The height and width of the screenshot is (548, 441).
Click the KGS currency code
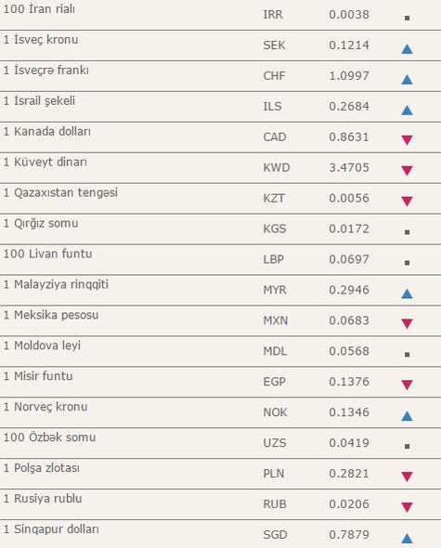point(275,228)
